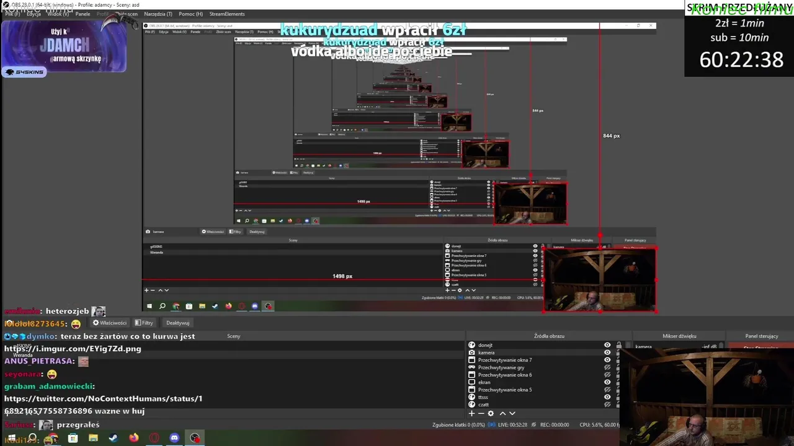Open Microsoft Store from the taskbar

(x=73, y=438)
